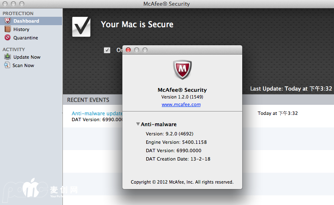Collapse the Anti-malware disclosure triangle
Image resolution: width=334 pixels, height=205 pixels.
coord(138,124)
